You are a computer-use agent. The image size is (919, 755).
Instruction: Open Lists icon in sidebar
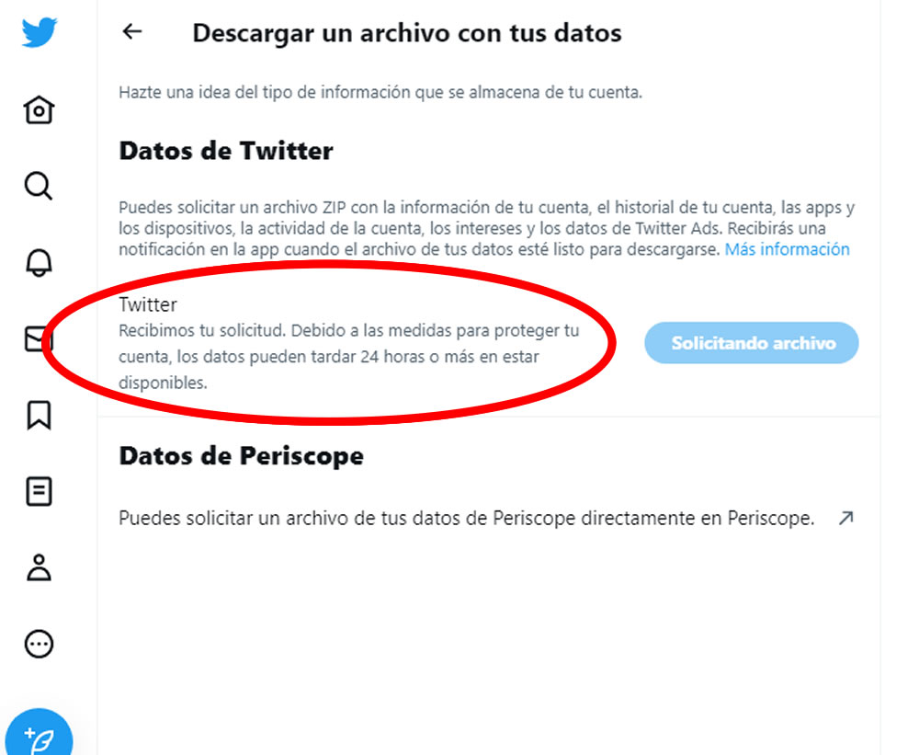[39, 492]
